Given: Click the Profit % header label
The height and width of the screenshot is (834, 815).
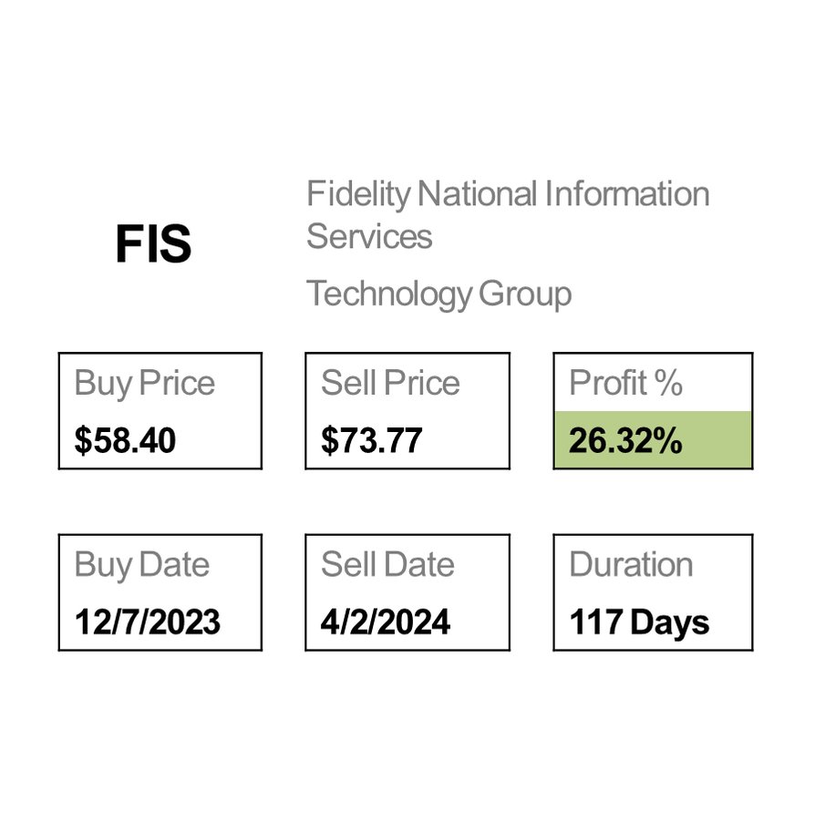Looking at the screenshot, I should tap(625, 383).
